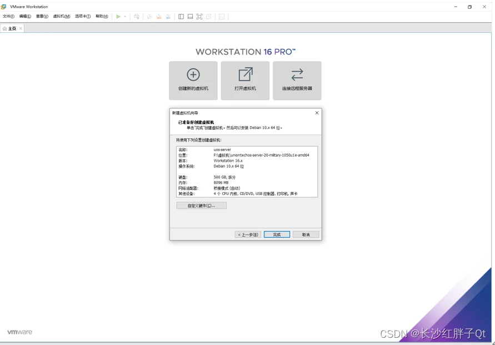Viewport: 495px width, 345px height.
Task: Click the green power on play icon
Action: coord(118,17)
